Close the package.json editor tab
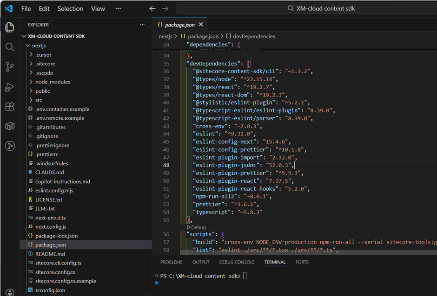Screen dimensions: 437x296 pyautogui.click(x=201, y=25)
